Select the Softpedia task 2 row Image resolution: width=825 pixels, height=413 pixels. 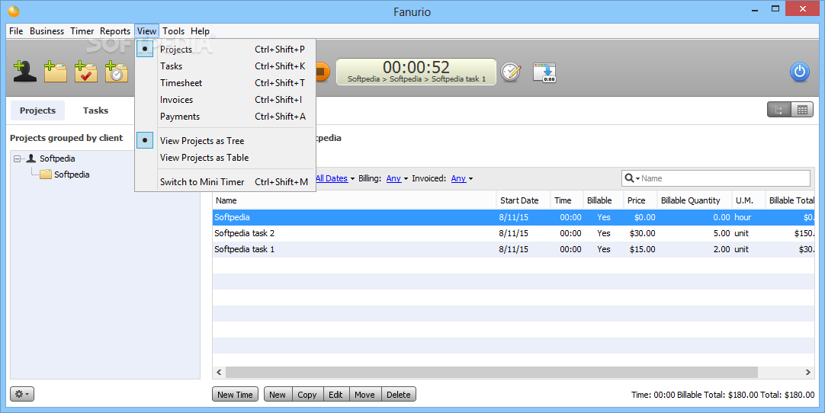pyautogui.click(x=513, y=233)
